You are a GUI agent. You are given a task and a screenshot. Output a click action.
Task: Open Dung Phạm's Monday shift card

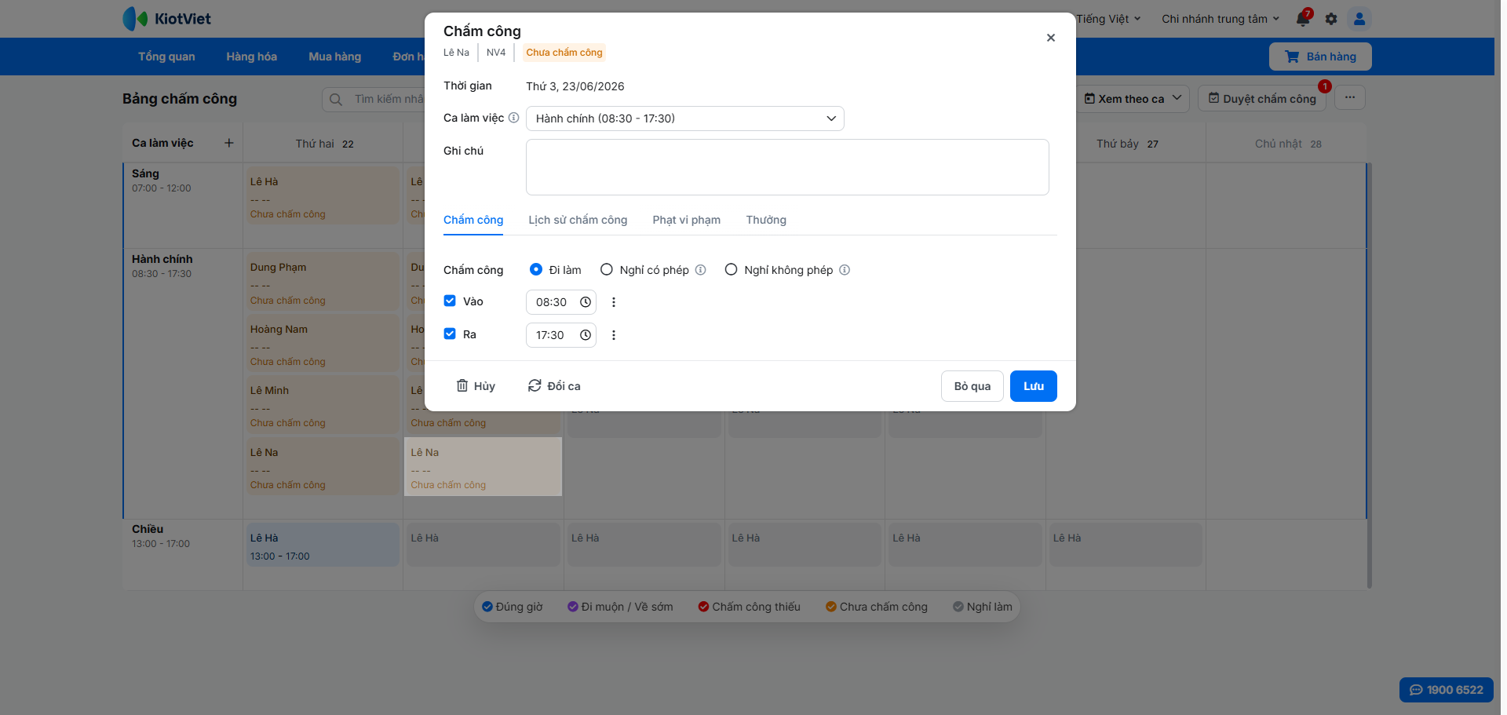(x=323, y=282)
